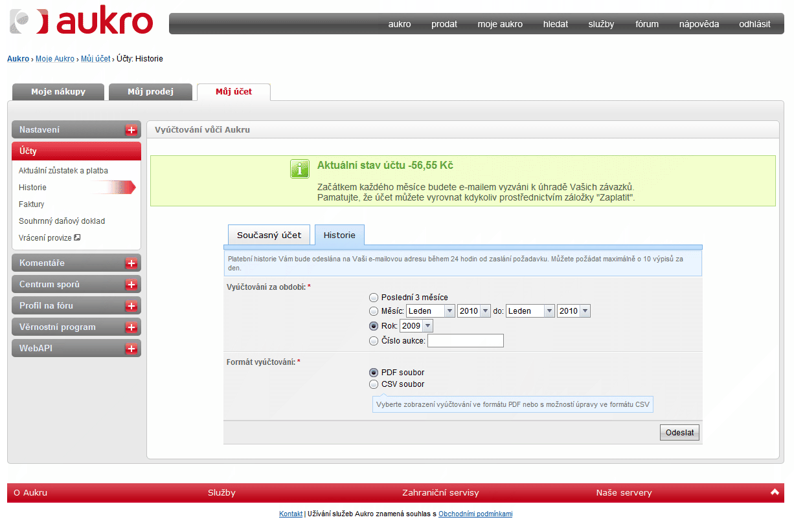Open nápověda in the top menu
Image resolution: width=794 pixels, height=524 pixels.
coord(699,24)
